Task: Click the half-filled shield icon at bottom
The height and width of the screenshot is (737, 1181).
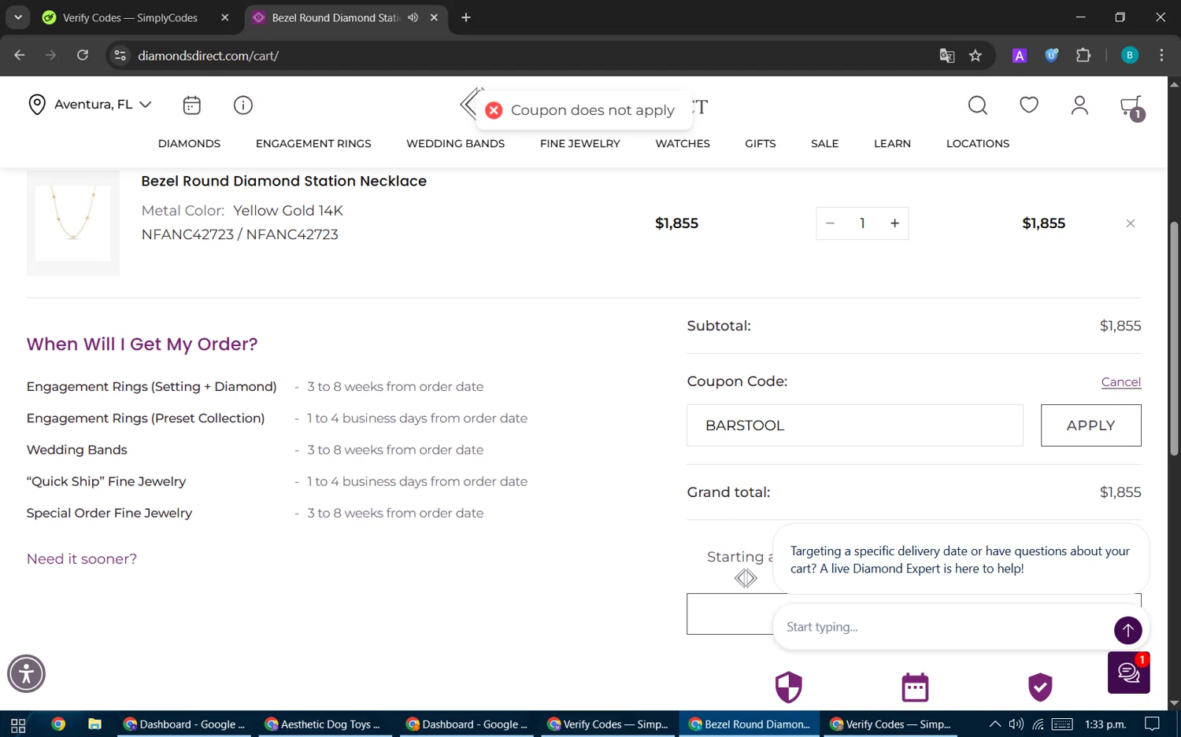Action: click(788, 687)
